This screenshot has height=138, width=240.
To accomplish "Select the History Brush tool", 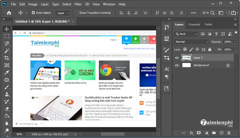I will click(x=7, y=102).
